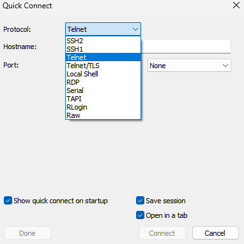Click into the Hostname input field
244x244 pixels.
(186, 46)
